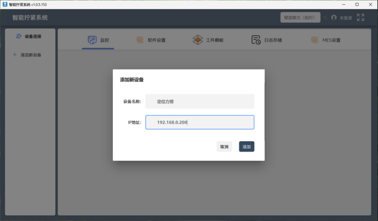Click the 未登录 login status text
378x221 pixels.
click(x=346, y=18)
